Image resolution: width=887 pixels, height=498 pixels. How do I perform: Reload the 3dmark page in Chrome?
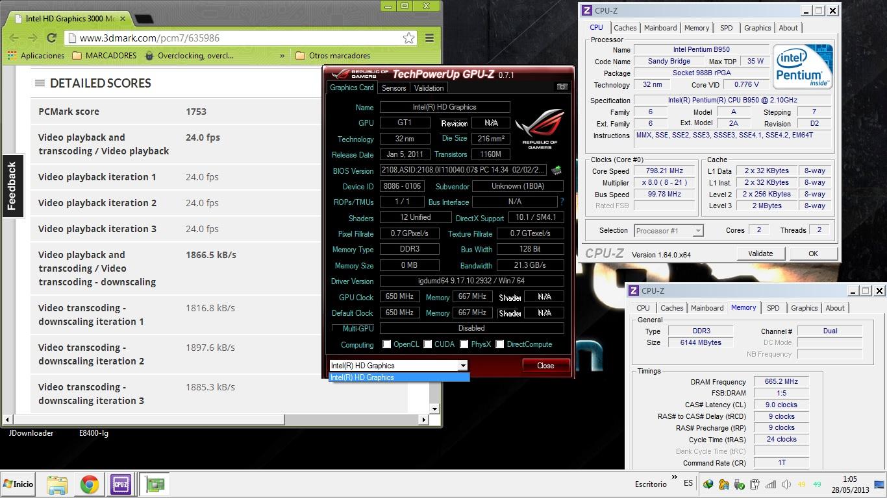pyautogui.click(x=52, y=38)
